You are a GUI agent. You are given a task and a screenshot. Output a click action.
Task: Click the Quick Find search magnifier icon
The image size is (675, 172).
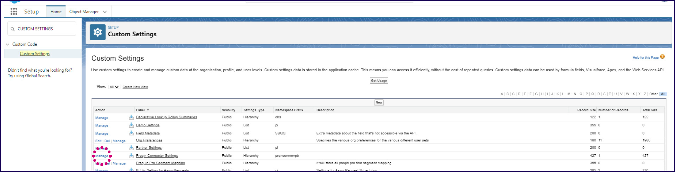coord(13,29)
